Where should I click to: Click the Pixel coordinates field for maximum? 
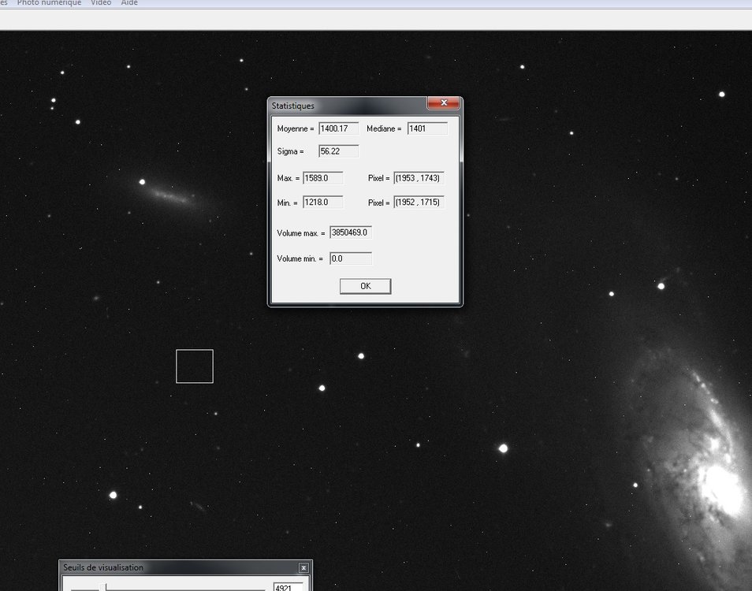(x=419, y=178)
